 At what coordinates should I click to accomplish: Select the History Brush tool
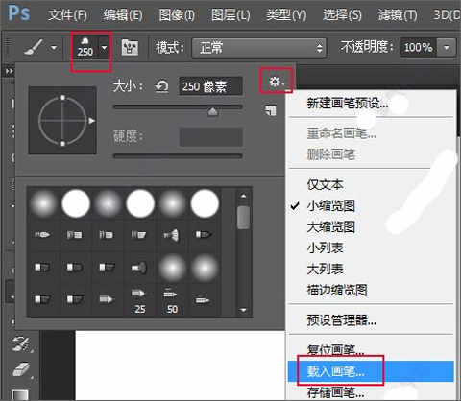pos(22,343)
